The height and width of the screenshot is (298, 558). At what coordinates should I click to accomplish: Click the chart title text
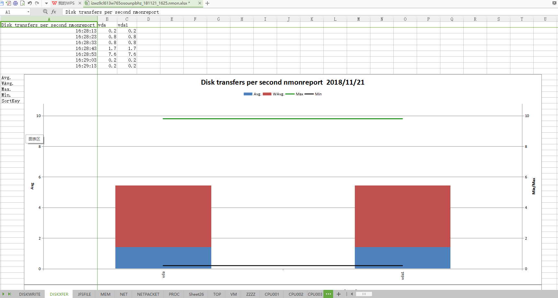pyautogui.click(x=283, y=82)
